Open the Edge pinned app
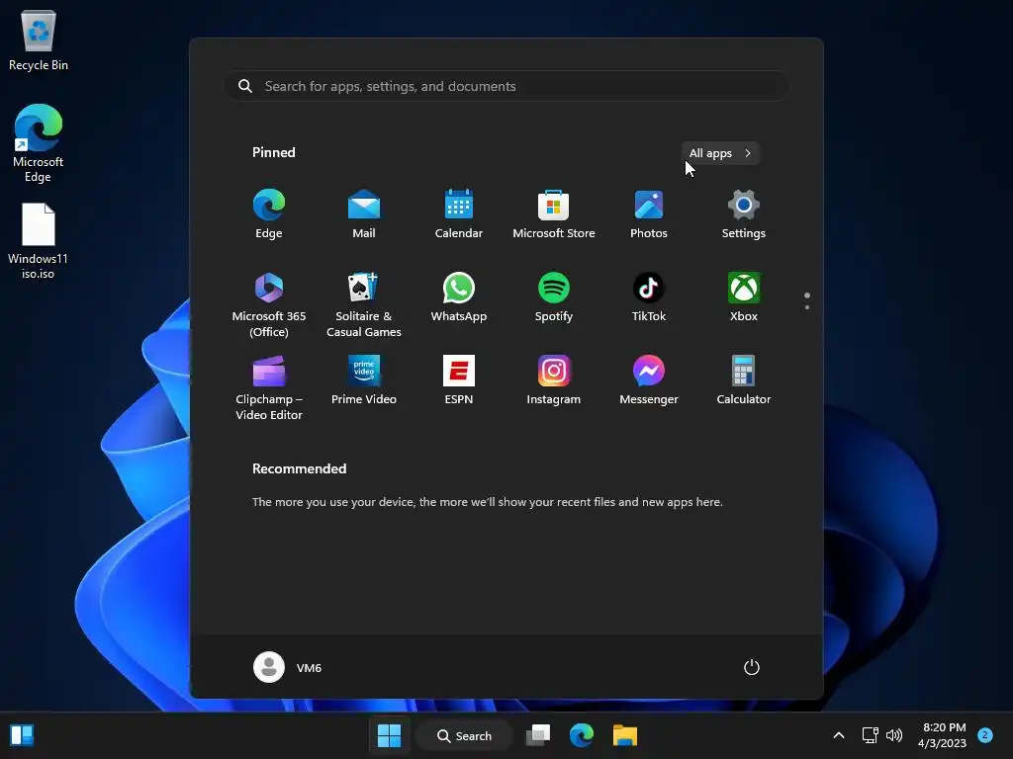This screenshot has width=1013, height=759. (269, 213)
